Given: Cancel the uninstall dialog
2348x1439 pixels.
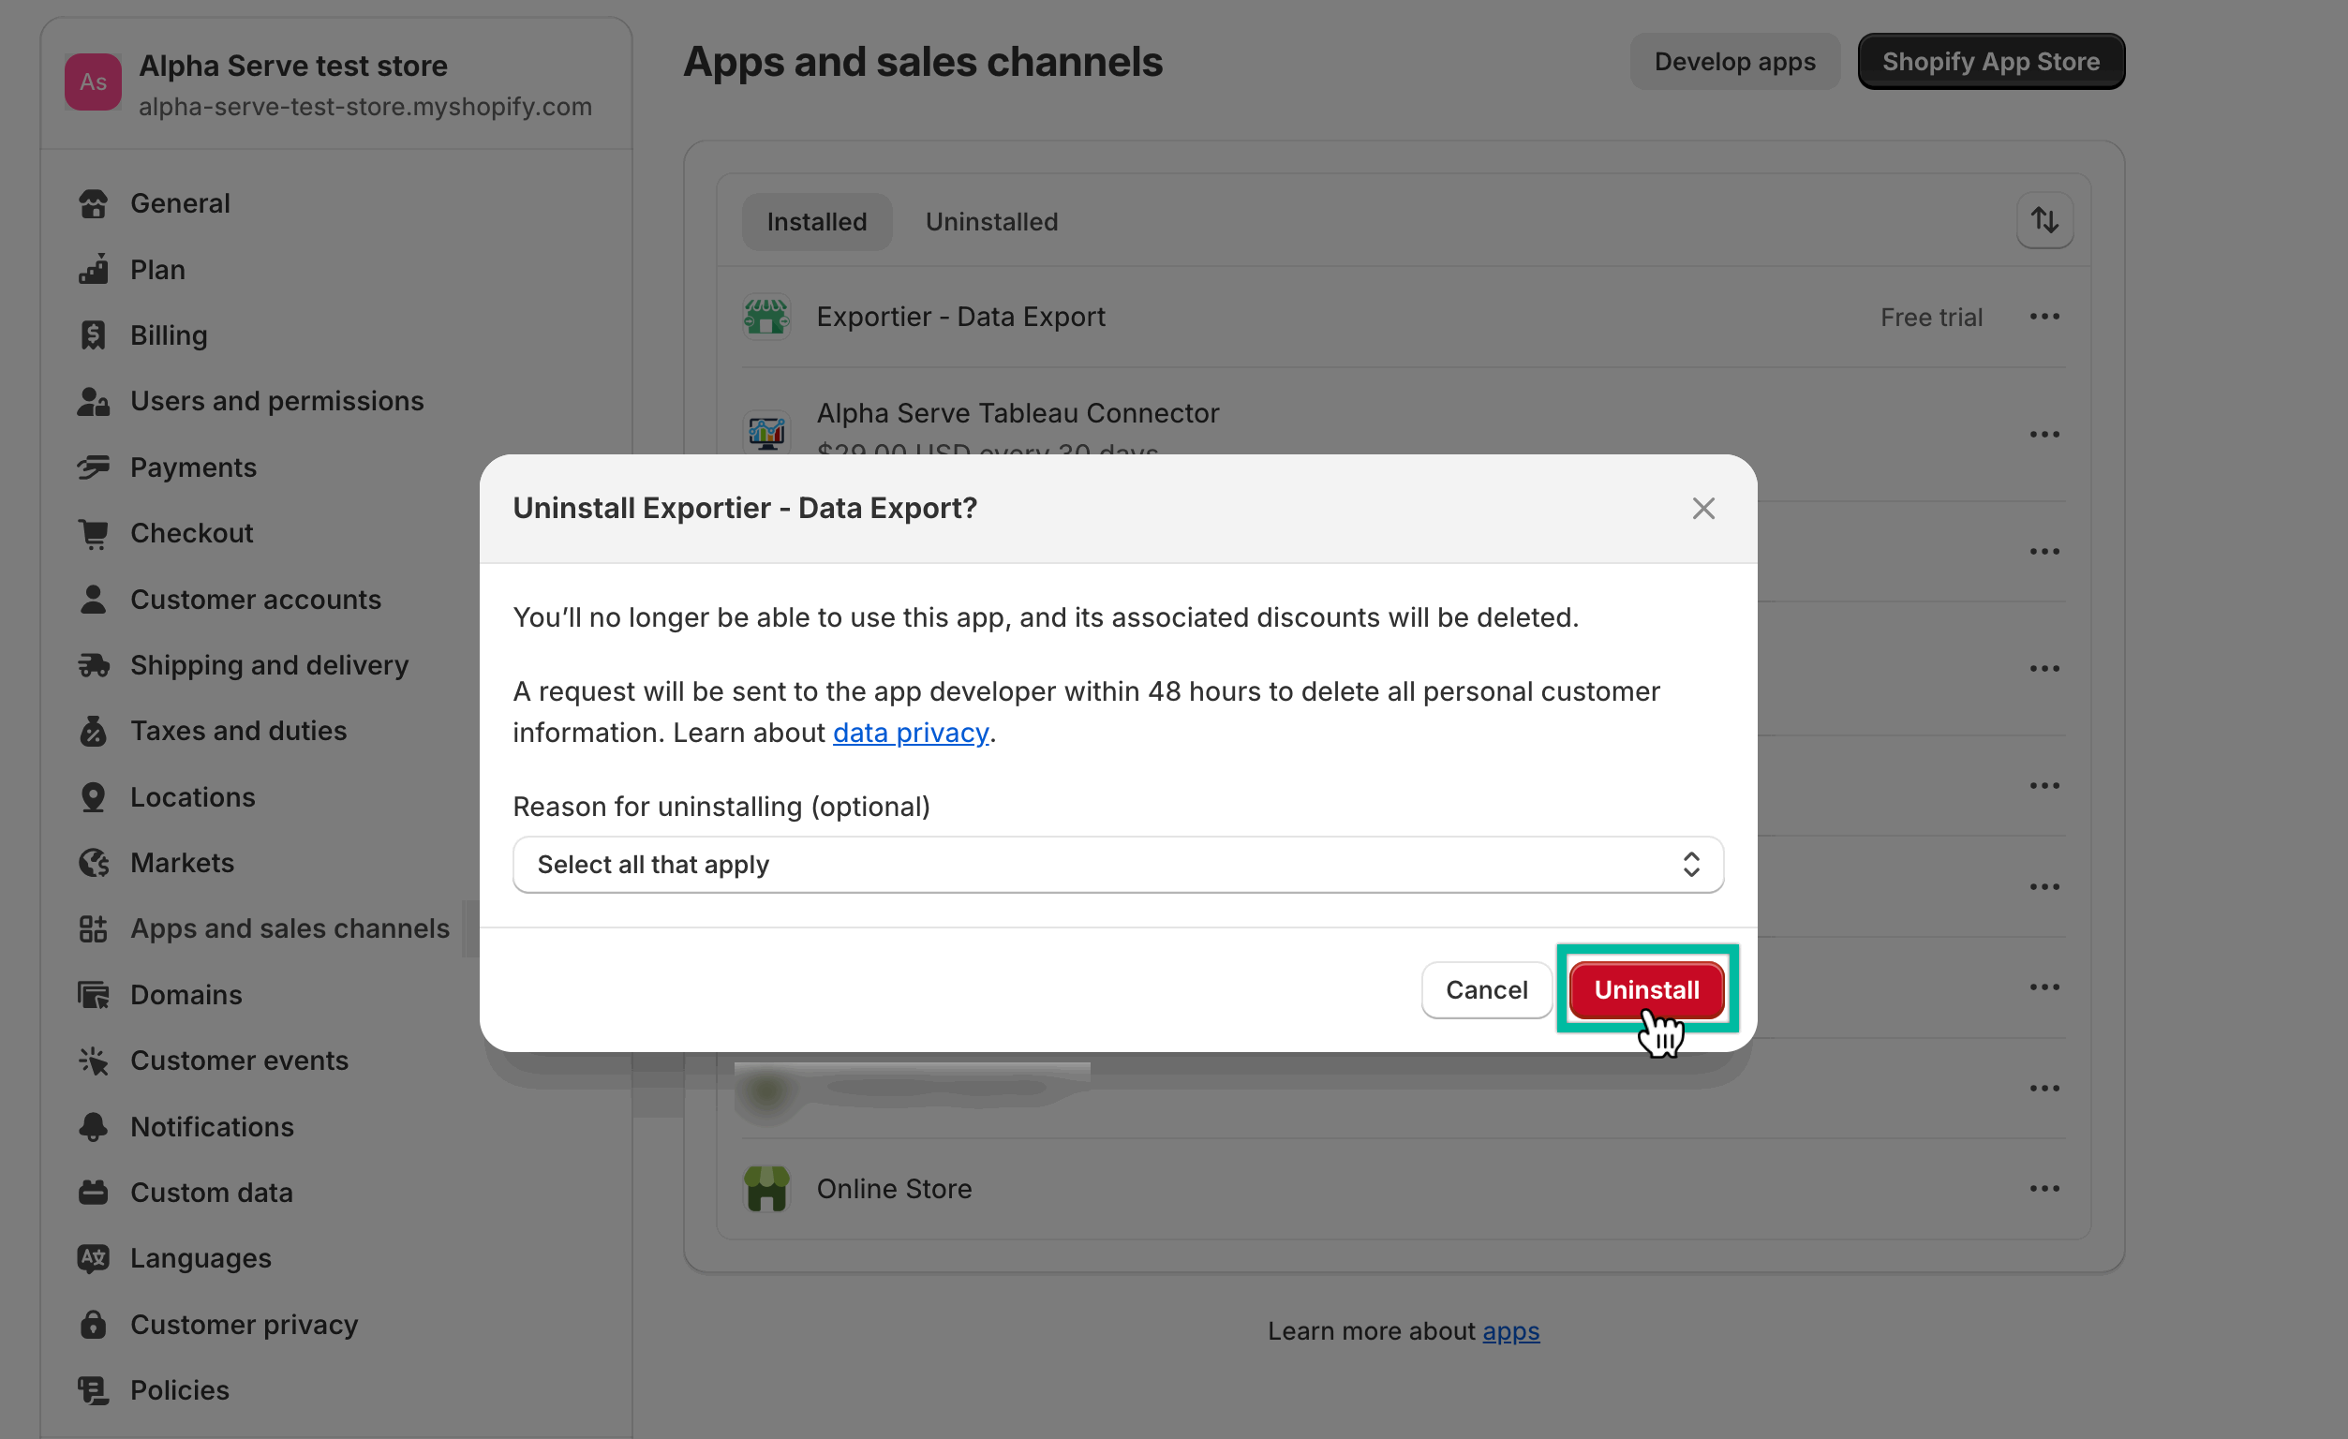Looking at the screenshot, I should pos(1486,989).
